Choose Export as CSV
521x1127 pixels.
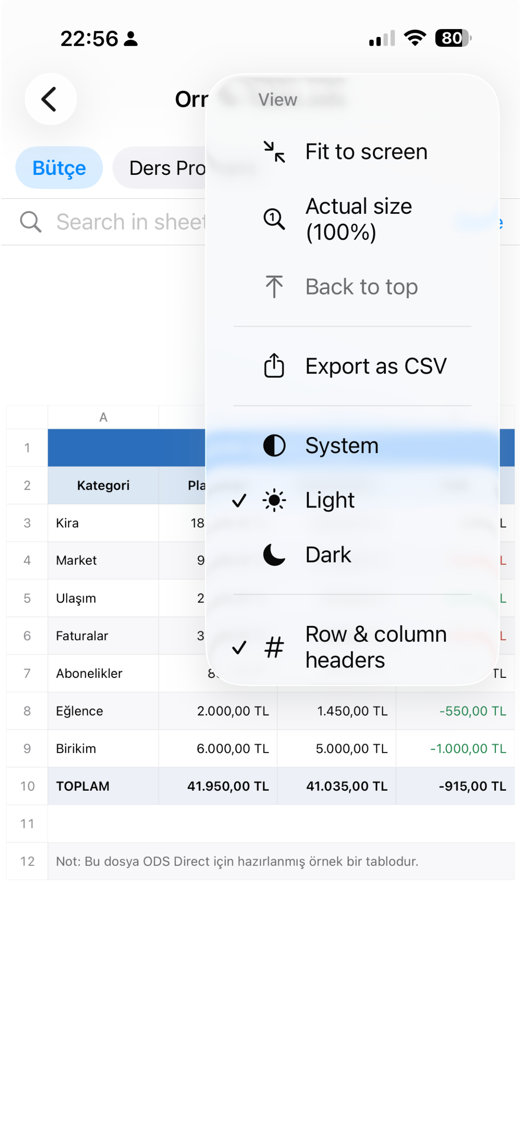pos(352,366)
